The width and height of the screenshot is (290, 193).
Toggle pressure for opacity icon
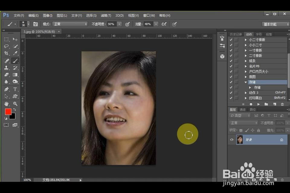point(127,24)
